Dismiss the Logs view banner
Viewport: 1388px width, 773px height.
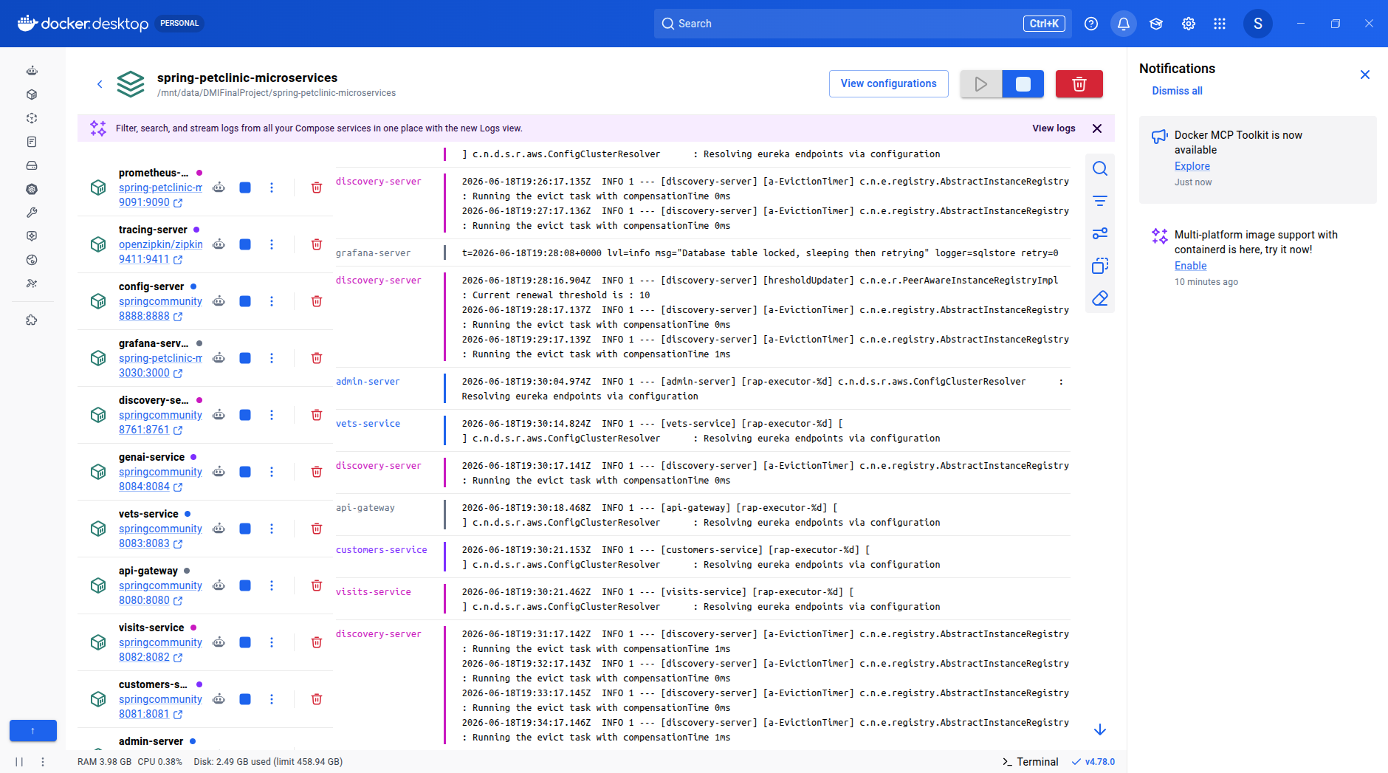(x=1097, y=128)
